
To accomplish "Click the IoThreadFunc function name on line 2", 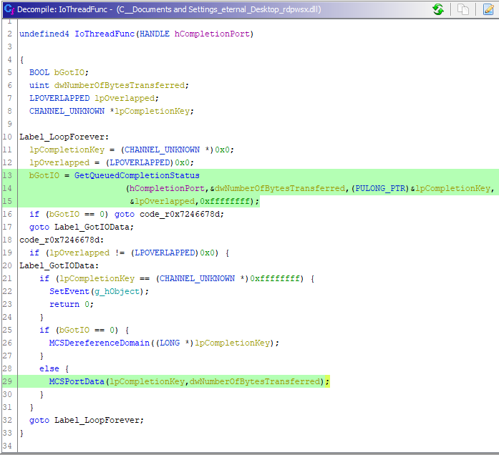I will pos(105,34).
